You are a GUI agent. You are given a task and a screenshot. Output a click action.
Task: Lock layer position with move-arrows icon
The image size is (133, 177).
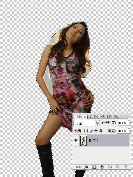pyautogui.click(x=96, y=131)
